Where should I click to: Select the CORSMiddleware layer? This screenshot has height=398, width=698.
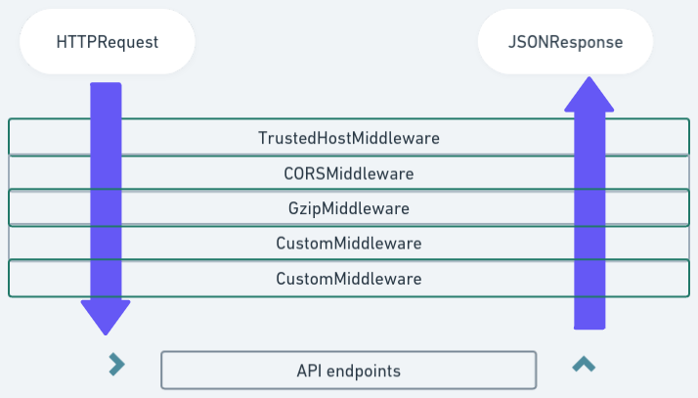(349, 173)
